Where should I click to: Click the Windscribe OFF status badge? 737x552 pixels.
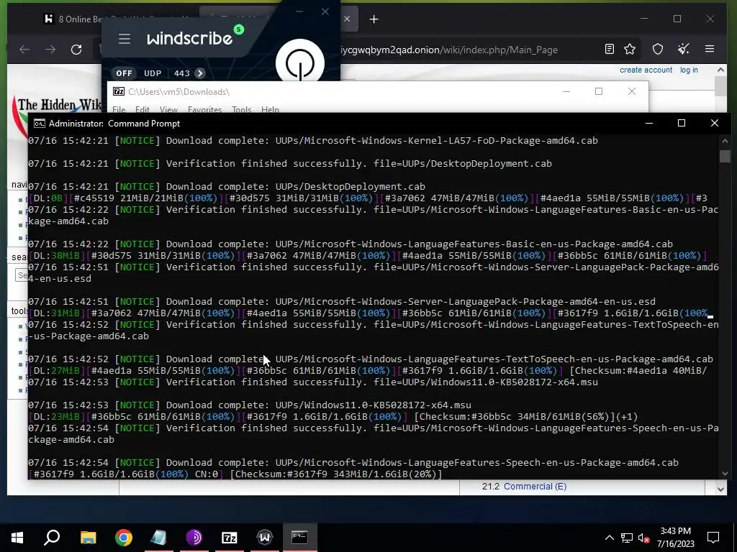(124, 73)
